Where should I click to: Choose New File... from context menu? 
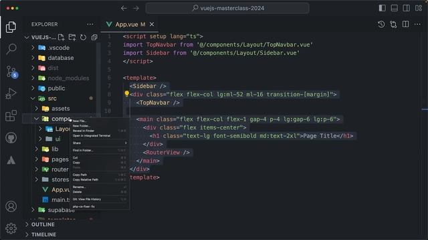tap(100, 121)
